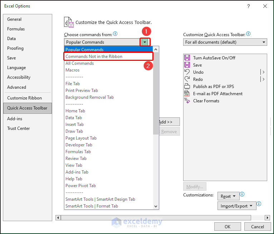This screenshot has height=234, width=274.
Task: Select Print Preview Tab entry
Action: 108,91
